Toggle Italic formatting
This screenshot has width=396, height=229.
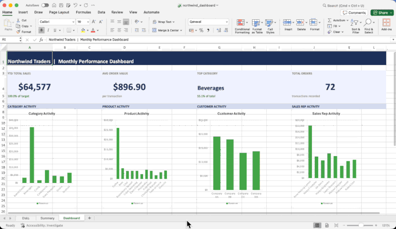point(48,30)
